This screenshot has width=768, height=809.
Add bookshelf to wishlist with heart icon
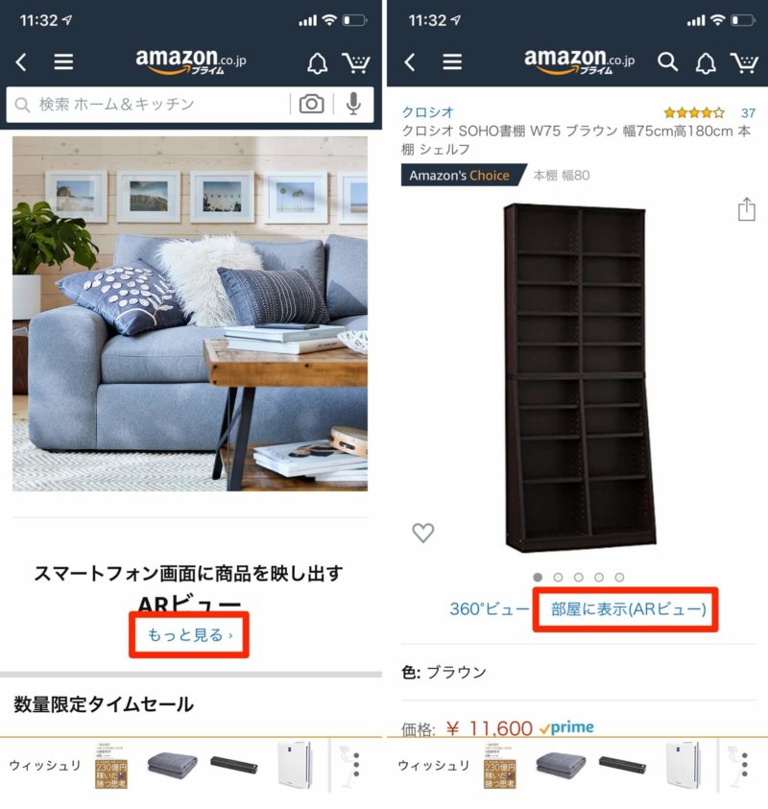(423, 533)
